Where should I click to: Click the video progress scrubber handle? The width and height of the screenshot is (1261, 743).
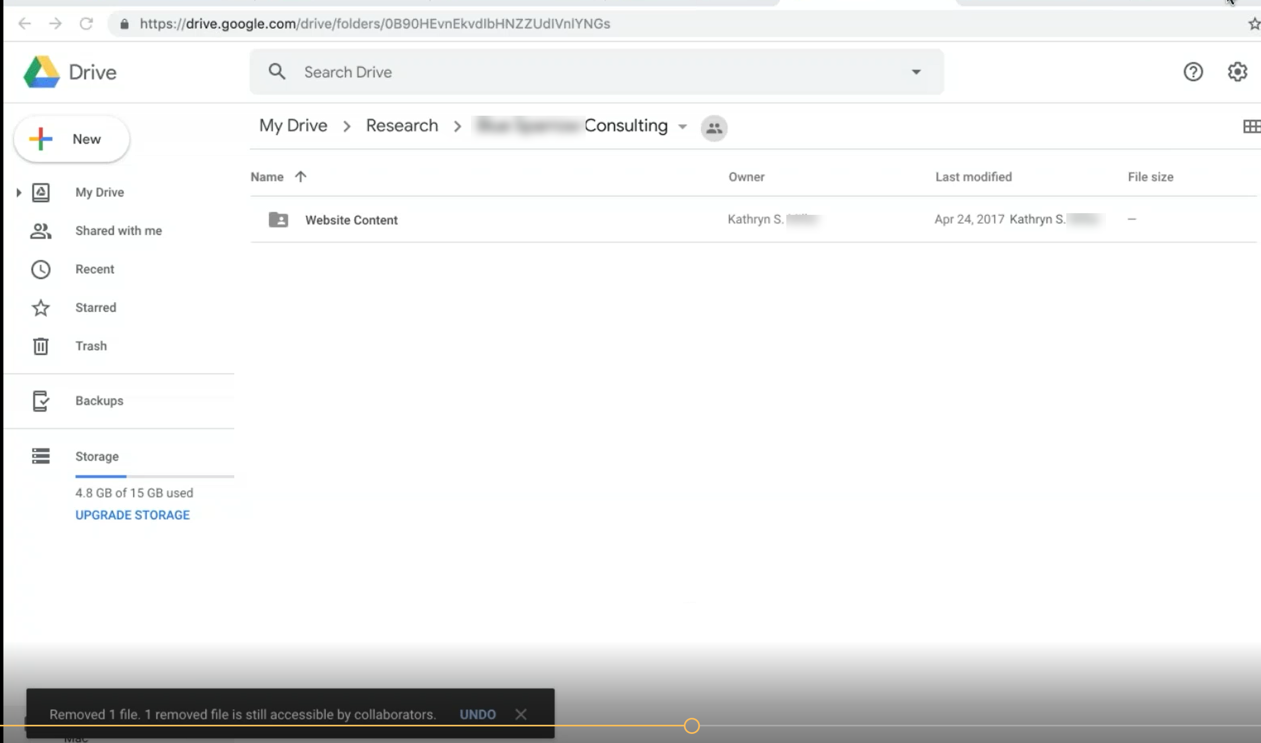[692, 726]
